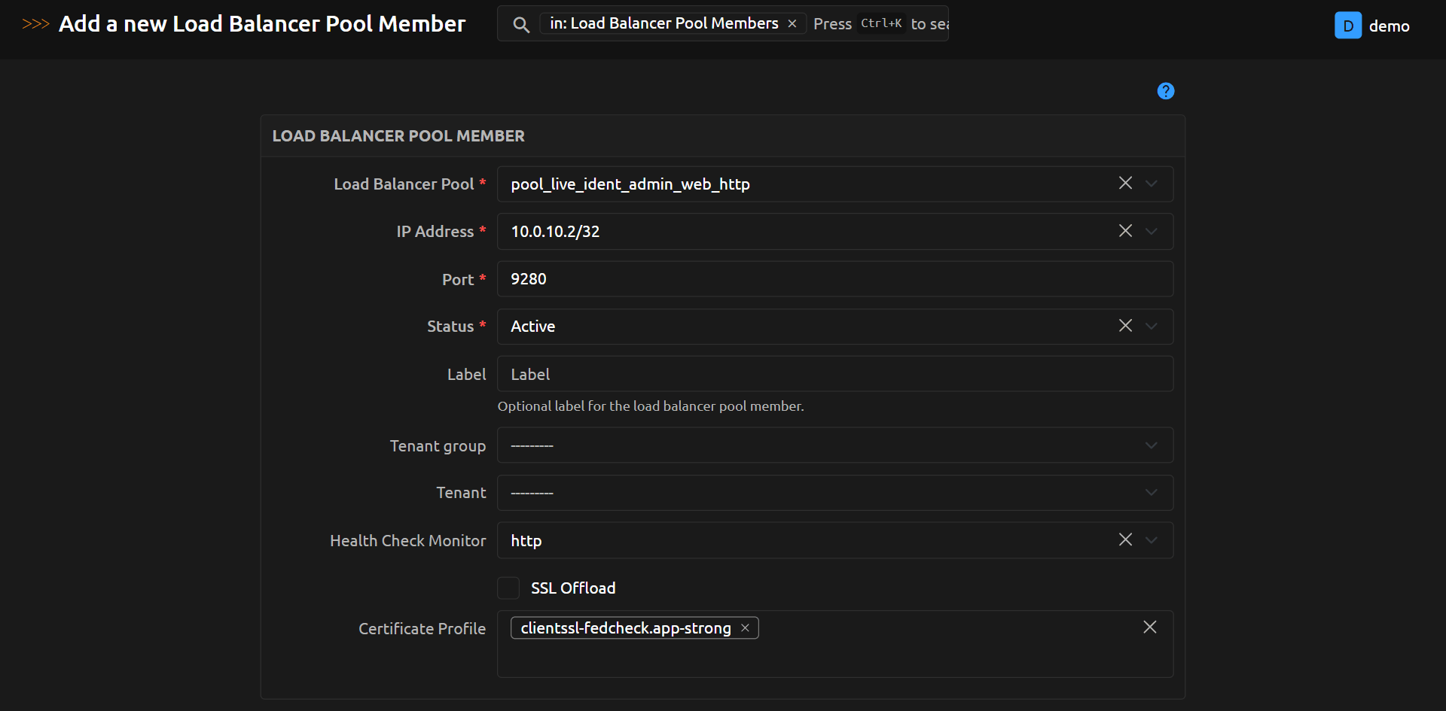Clear the Status field selection

pyautogui.click(x=1125, y=326)
